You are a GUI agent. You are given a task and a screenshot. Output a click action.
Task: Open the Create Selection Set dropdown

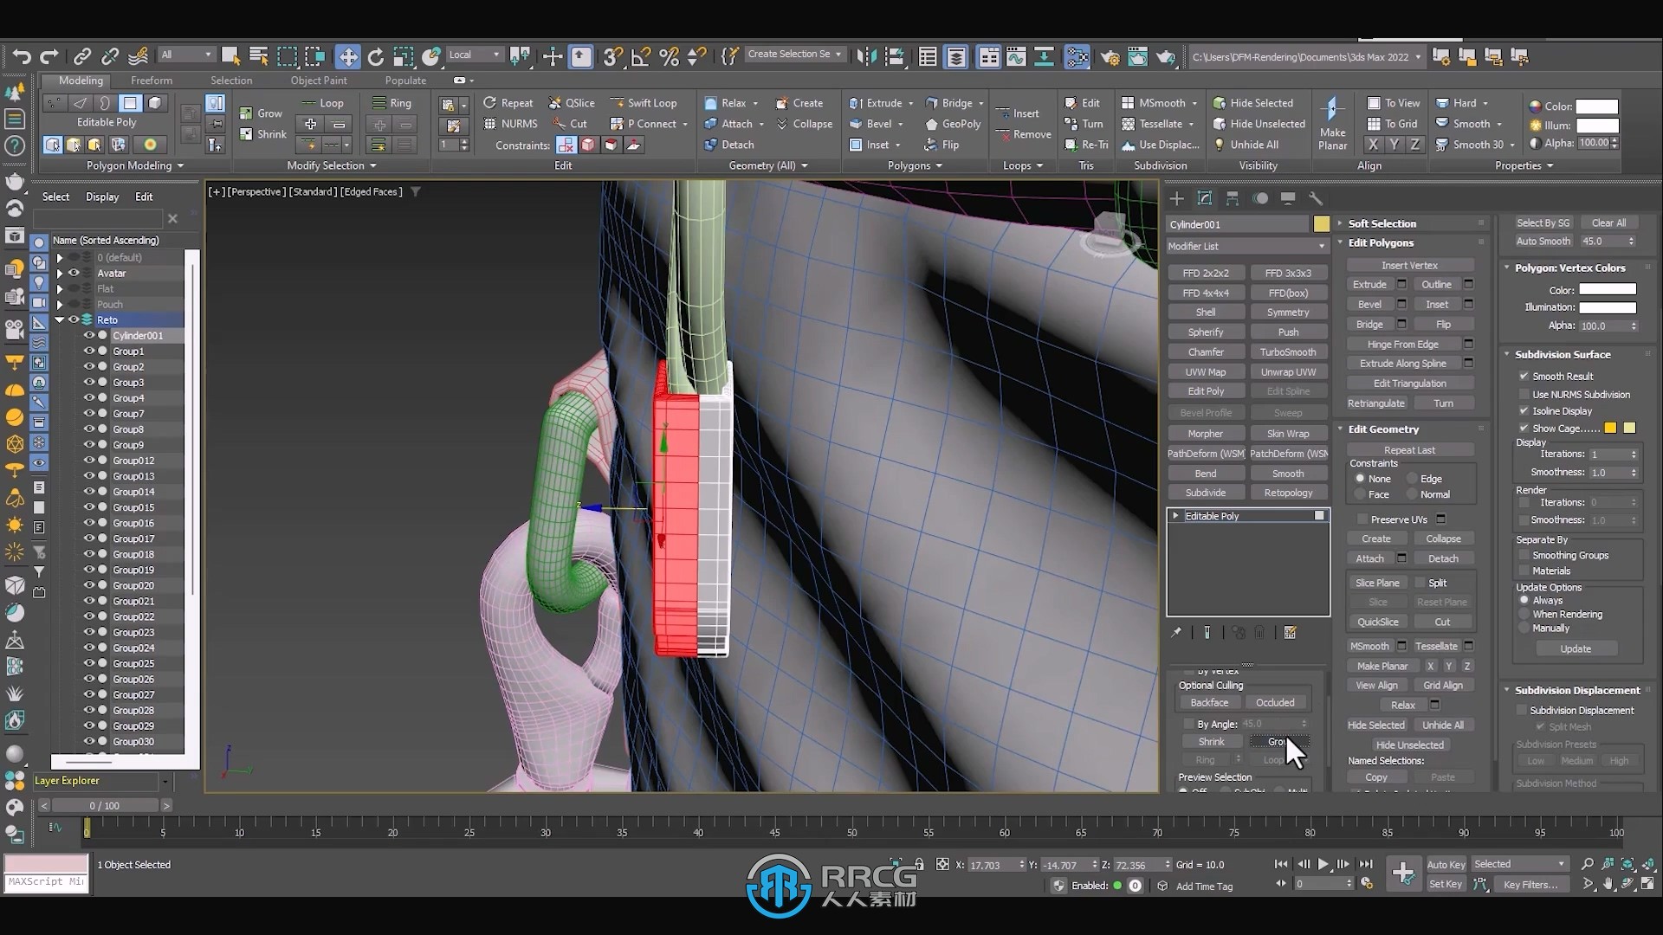[794, 55]
